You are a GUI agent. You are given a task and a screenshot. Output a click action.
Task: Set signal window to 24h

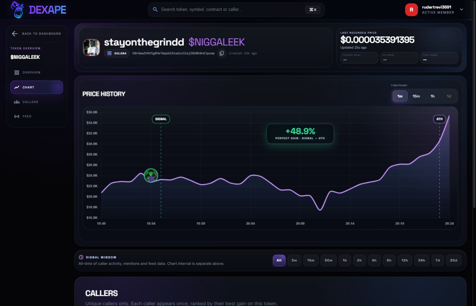tap(422, 260)
